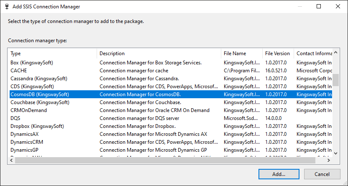Click 'Connection Manager for Dropbox.' description
The width and height of the screenshot is (348, 186).
pyautogui.click(x=138, y=126)
